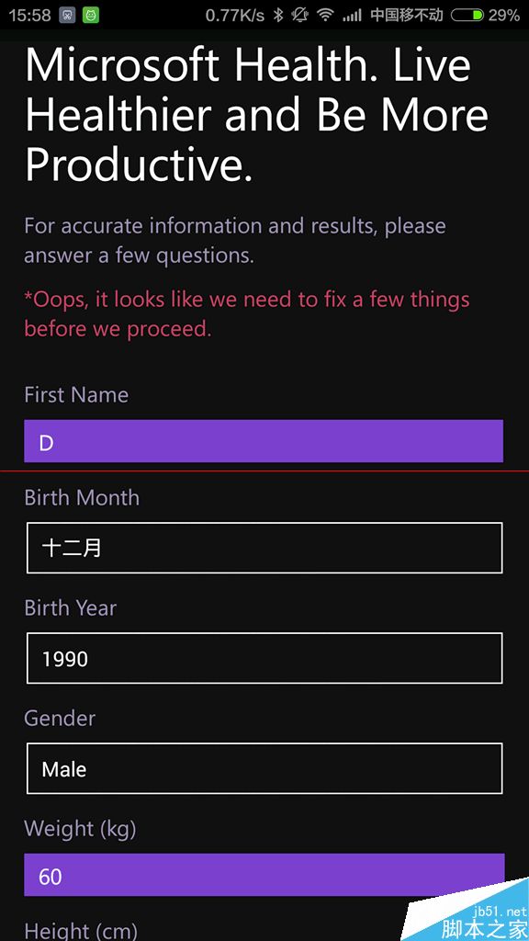Tap the battery icon in status bar
This screenshot has width=529, height=941.
(467, 16)
